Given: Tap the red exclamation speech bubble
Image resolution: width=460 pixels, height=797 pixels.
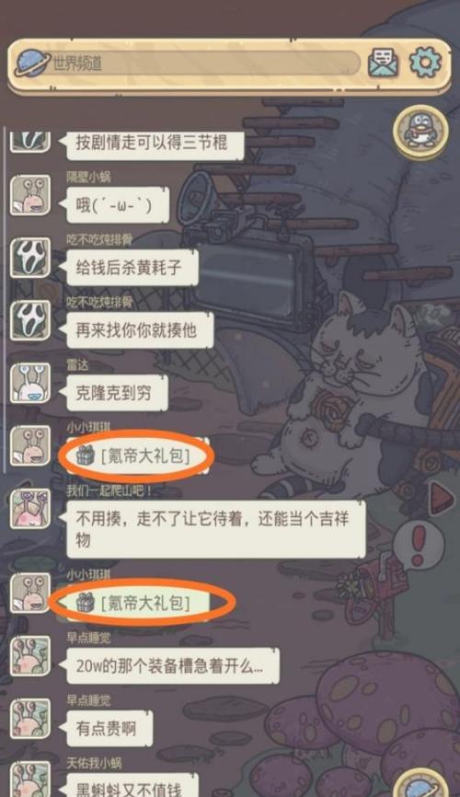Looking at the screenshot, I should click(x=420, y=546).
